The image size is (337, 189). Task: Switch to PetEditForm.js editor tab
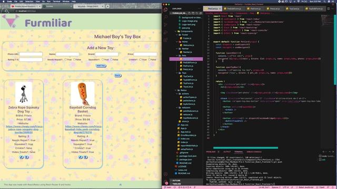point(234,9)
